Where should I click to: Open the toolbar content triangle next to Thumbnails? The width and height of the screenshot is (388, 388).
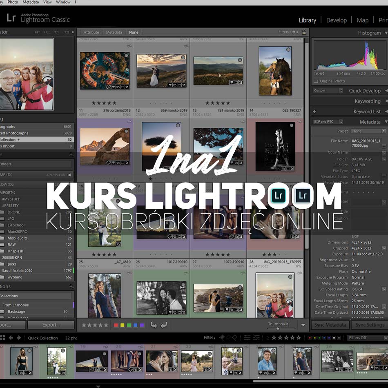pos(303,325)
